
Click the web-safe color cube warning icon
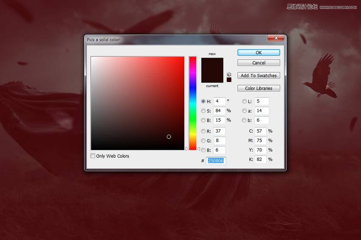click(229, 74)
